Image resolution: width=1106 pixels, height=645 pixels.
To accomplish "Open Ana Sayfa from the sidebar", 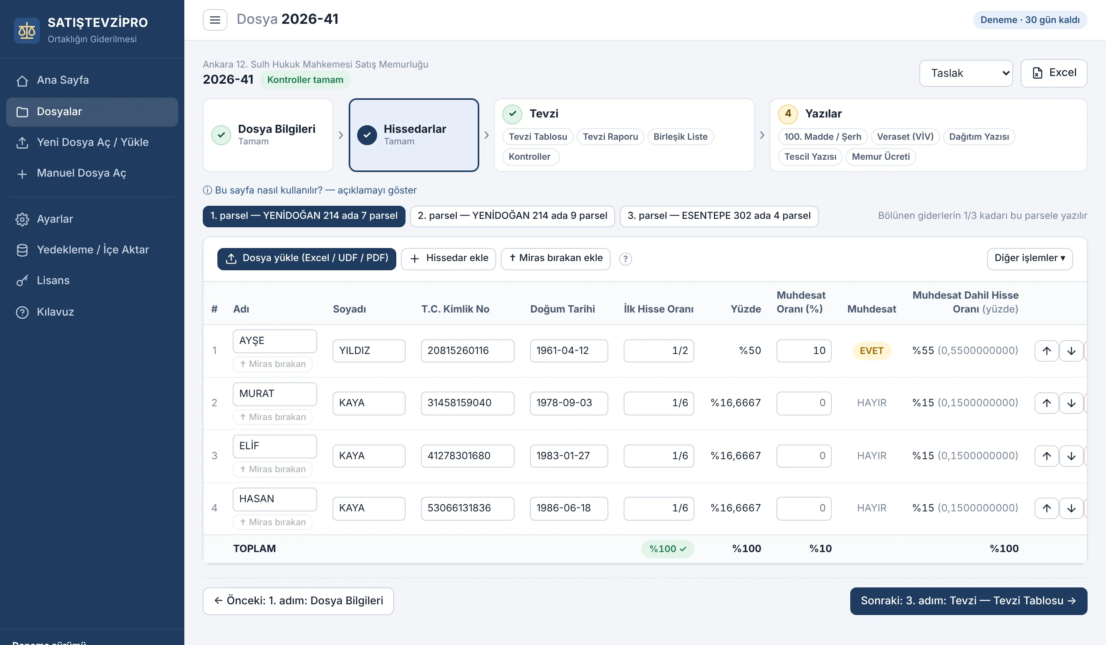I will tap(92, 80).
